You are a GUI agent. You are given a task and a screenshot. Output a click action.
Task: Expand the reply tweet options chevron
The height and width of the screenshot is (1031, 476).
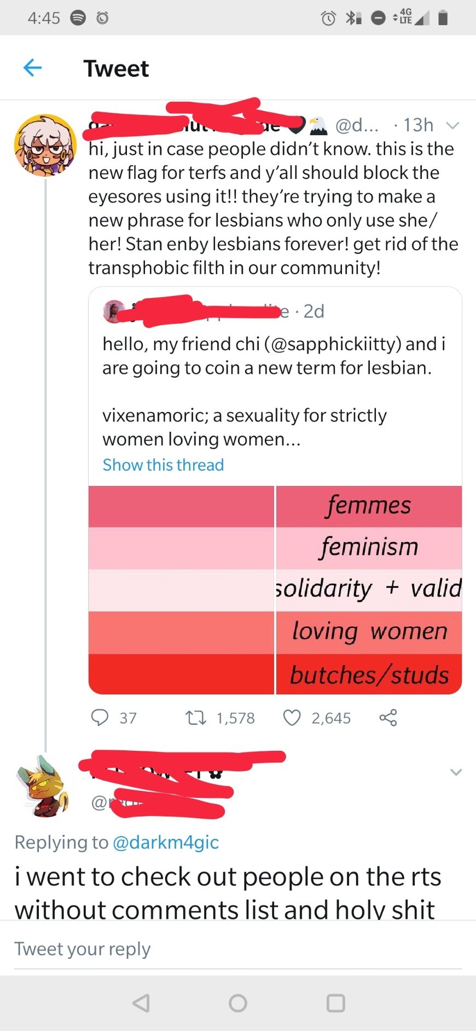tap(455, 772)
